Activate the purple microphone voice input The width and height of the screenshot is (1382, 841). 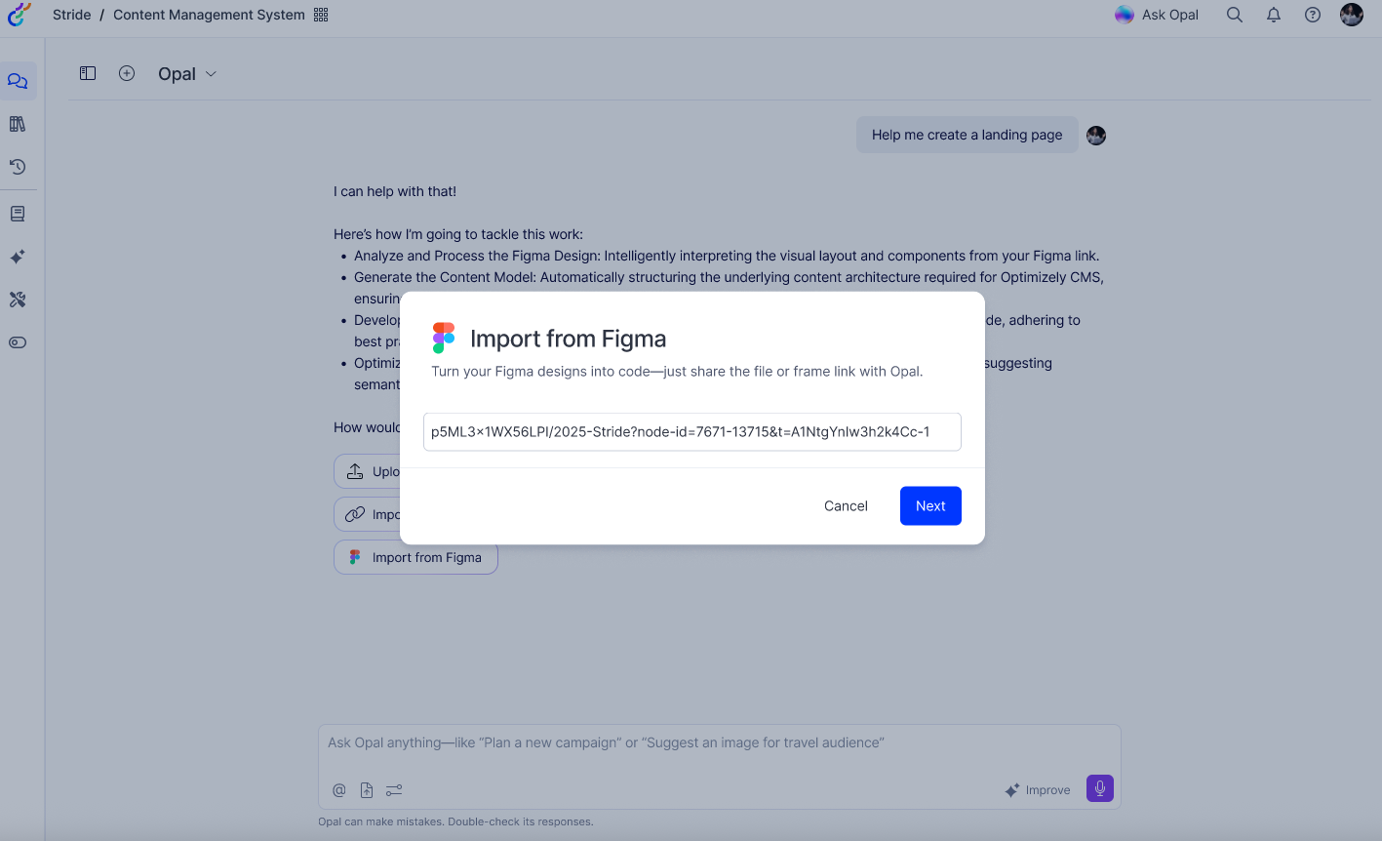click(x=1099, y=788)
